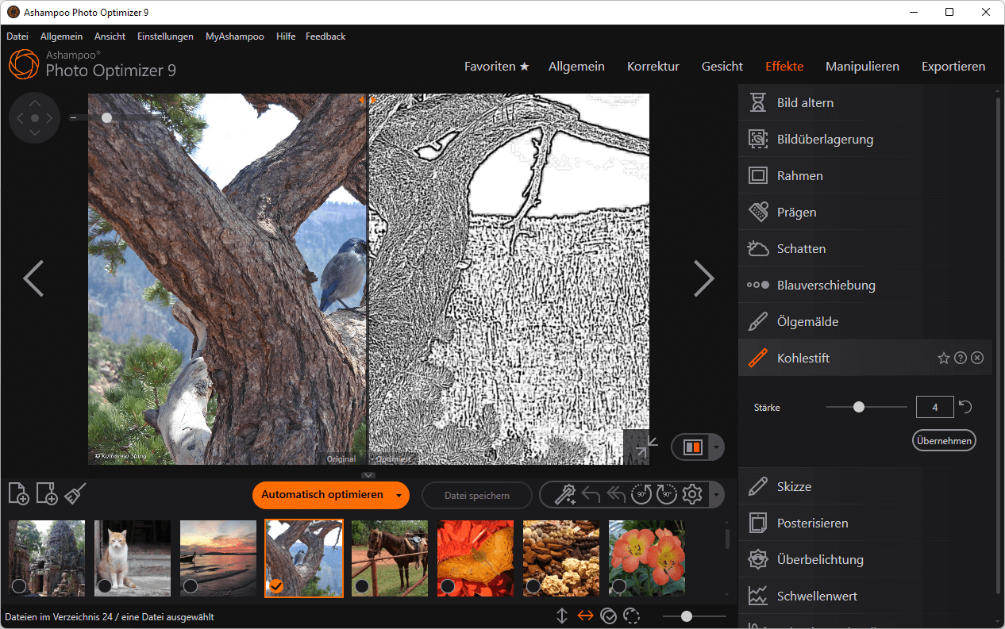Apply the Ölgemälde effect
1005x629 pixels.
(807, 322)
